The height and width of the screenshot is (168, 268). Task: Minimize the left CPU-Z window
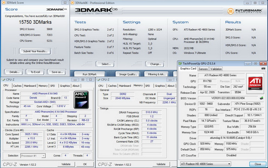(75, 80)
